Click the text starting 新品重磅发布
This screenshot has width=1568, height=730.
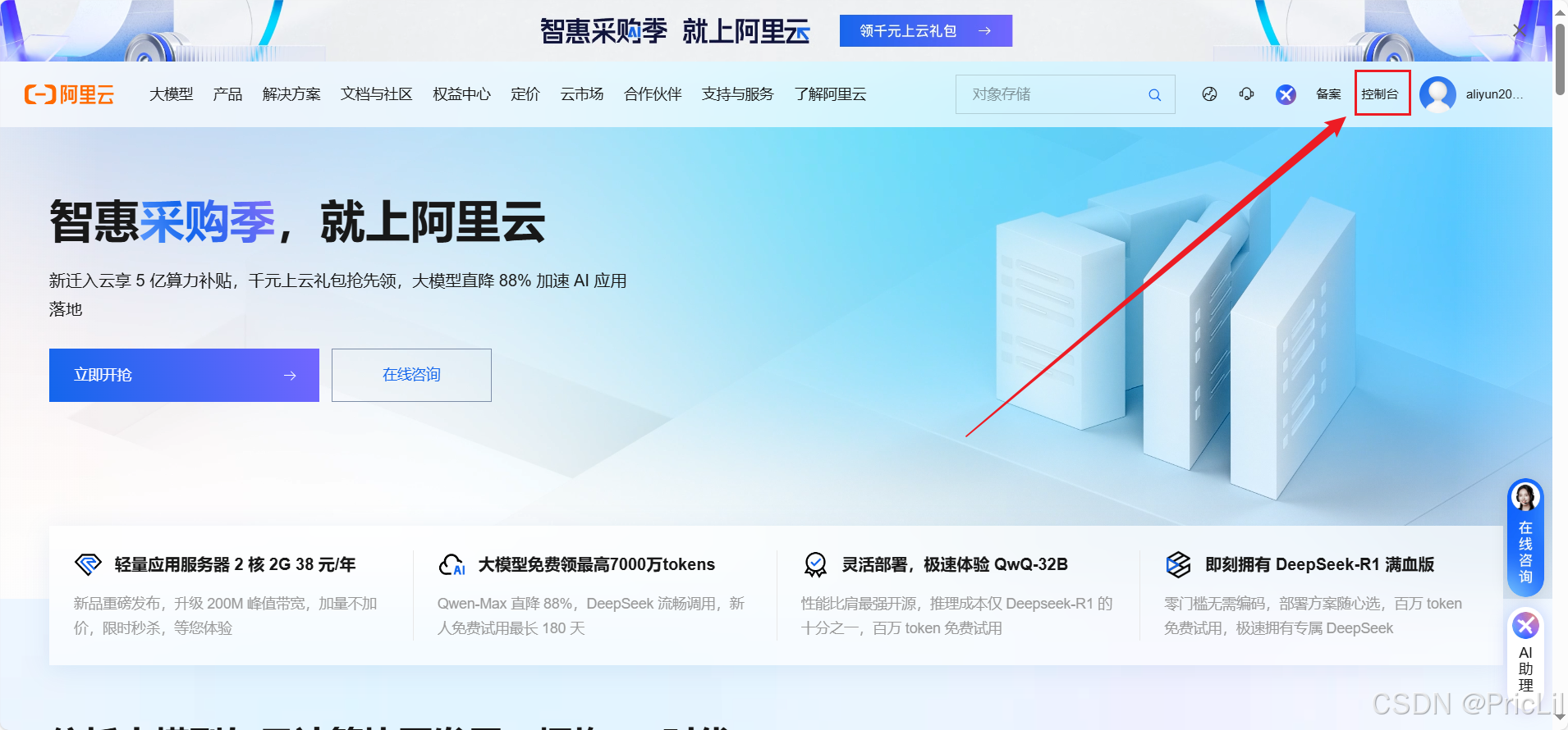coord(226,616)
